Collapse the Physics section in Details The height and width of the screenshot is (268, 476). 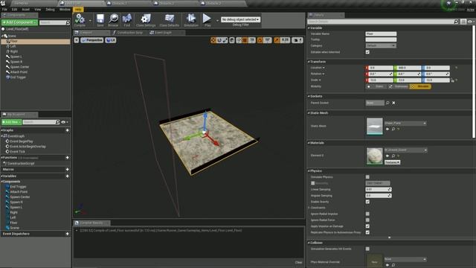click(x=309, y=171)
